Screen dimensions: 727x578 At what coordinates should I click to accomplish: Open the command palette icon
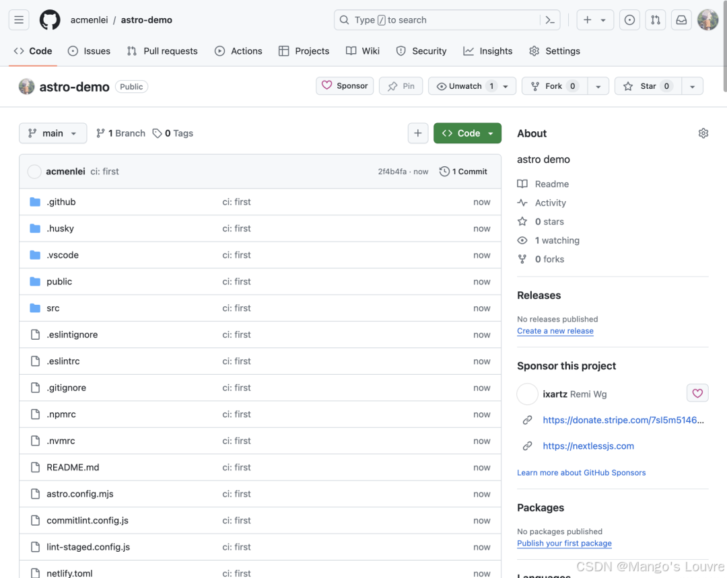[x=550, y=20]
